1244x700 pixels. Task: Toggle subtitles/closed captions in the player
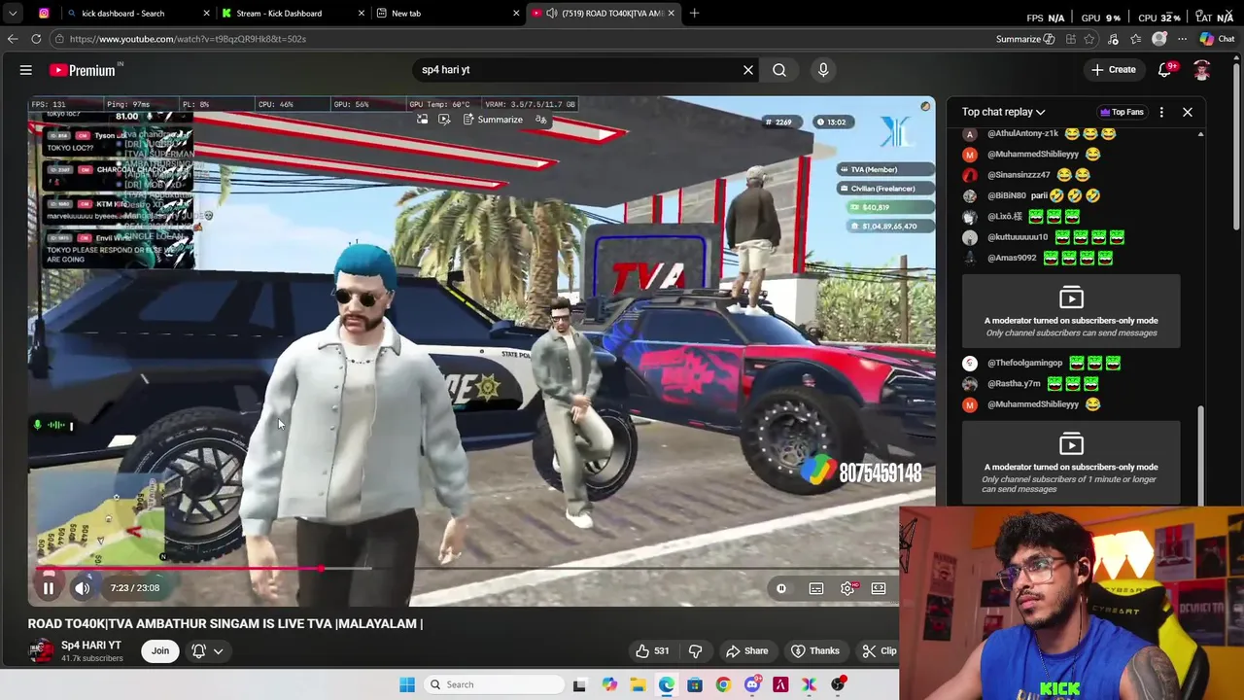point(816,588)
